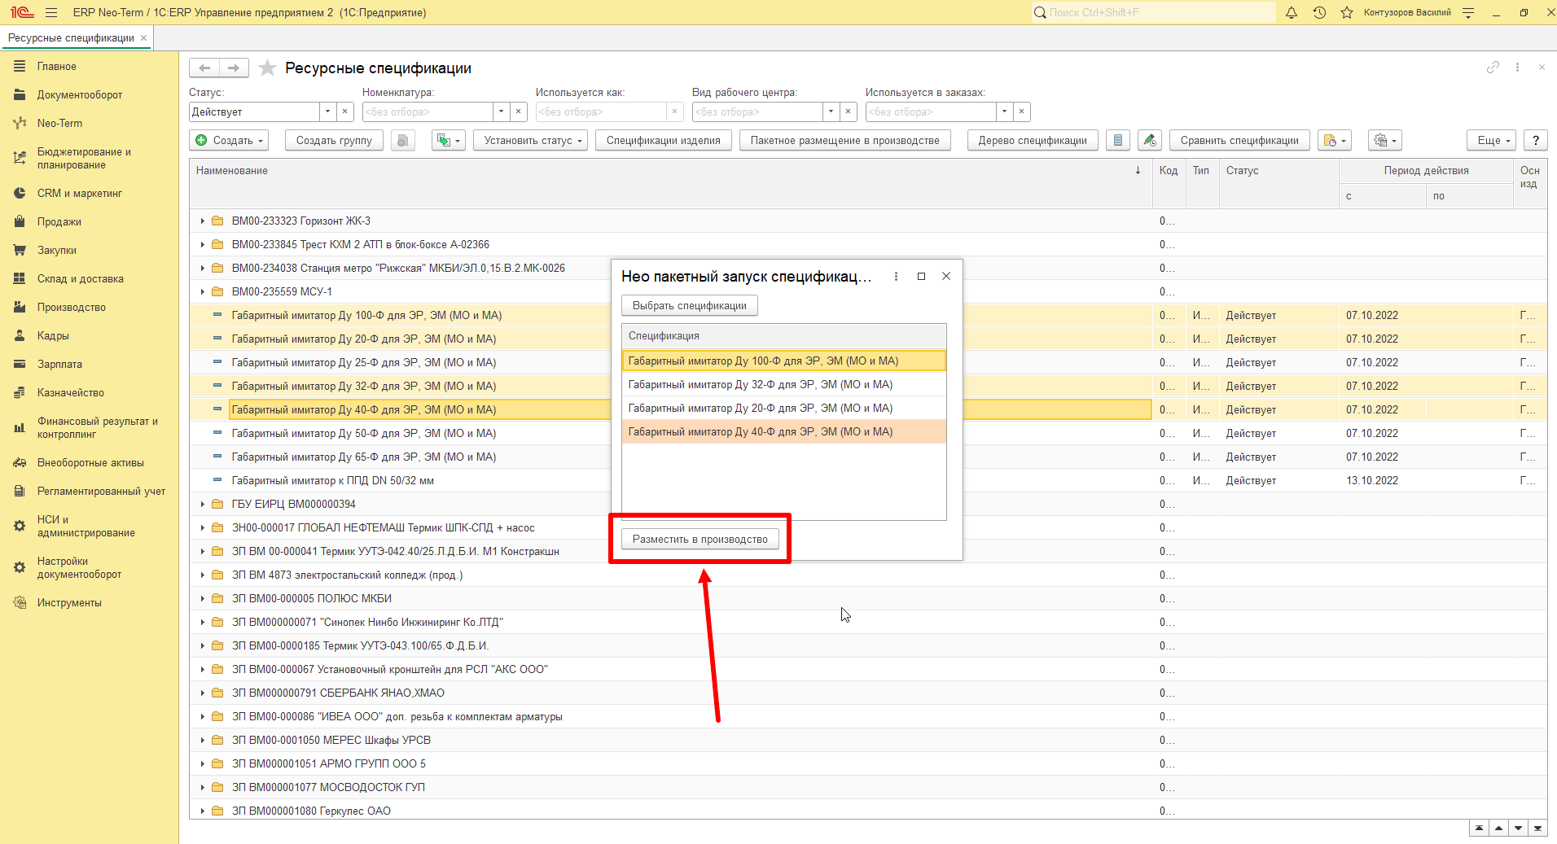Click list icon after Дерево спецификации
The width and height of the screenshot is (1557, 844).
click(1118, 141)
